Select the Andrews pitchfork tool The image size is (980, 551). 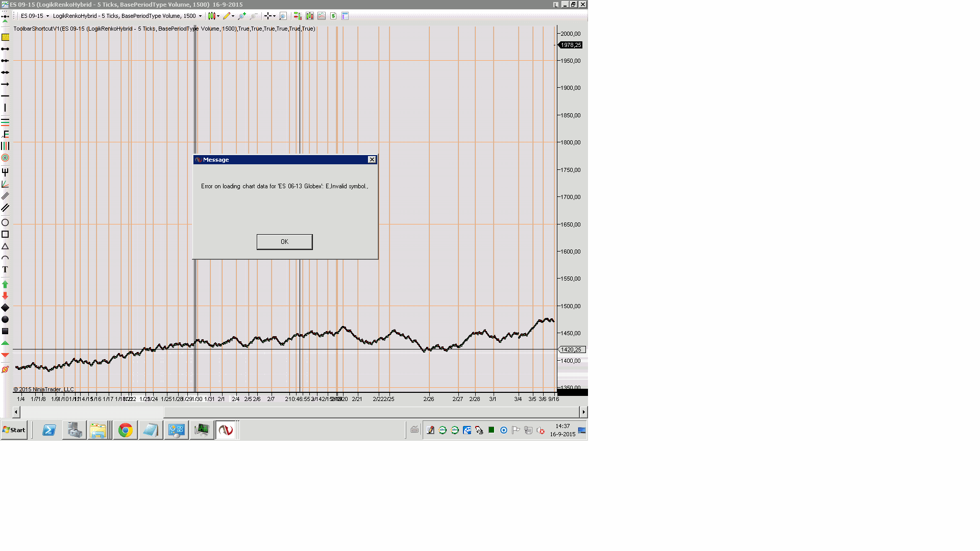[5, 172]
